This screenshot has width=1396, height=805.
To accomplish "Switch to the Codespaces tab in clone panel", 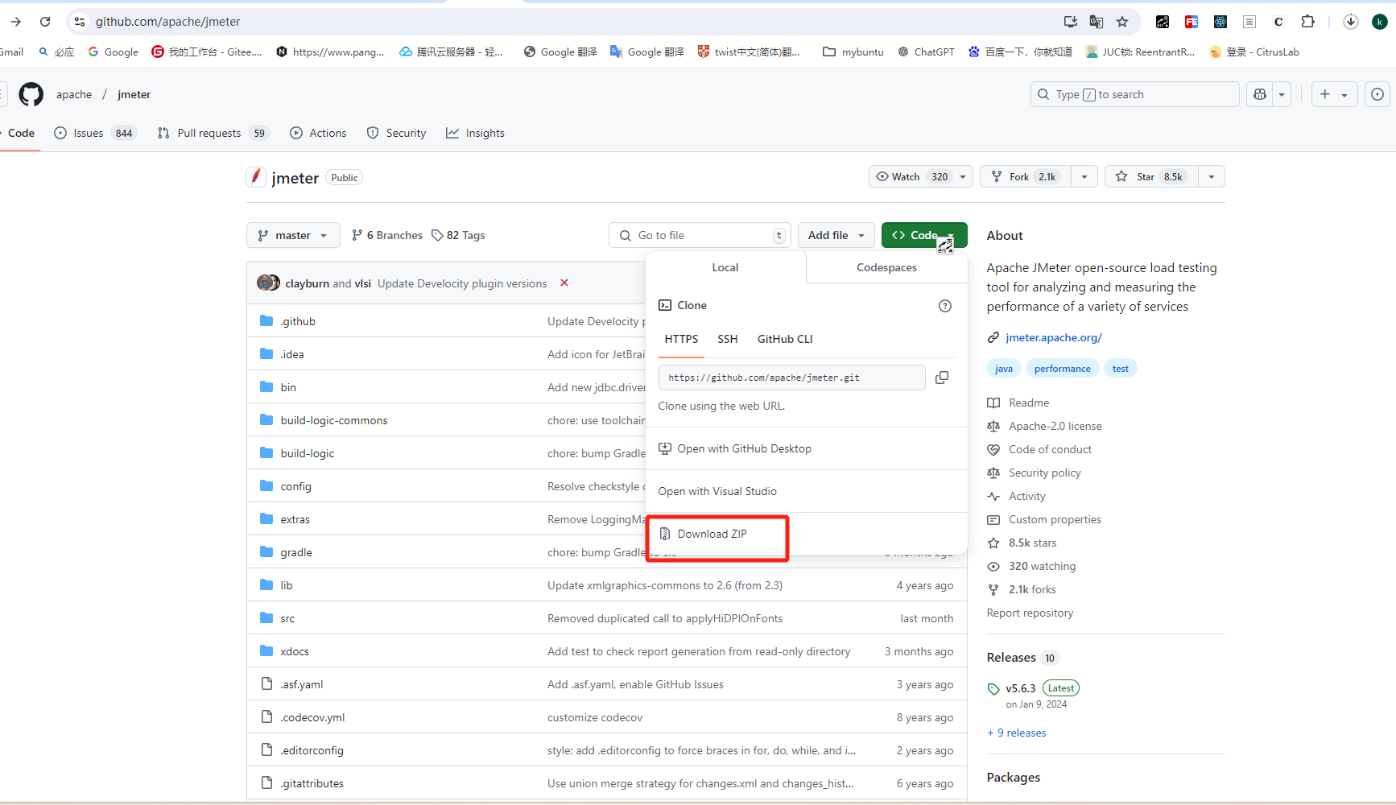I will [x=886, y=267].
